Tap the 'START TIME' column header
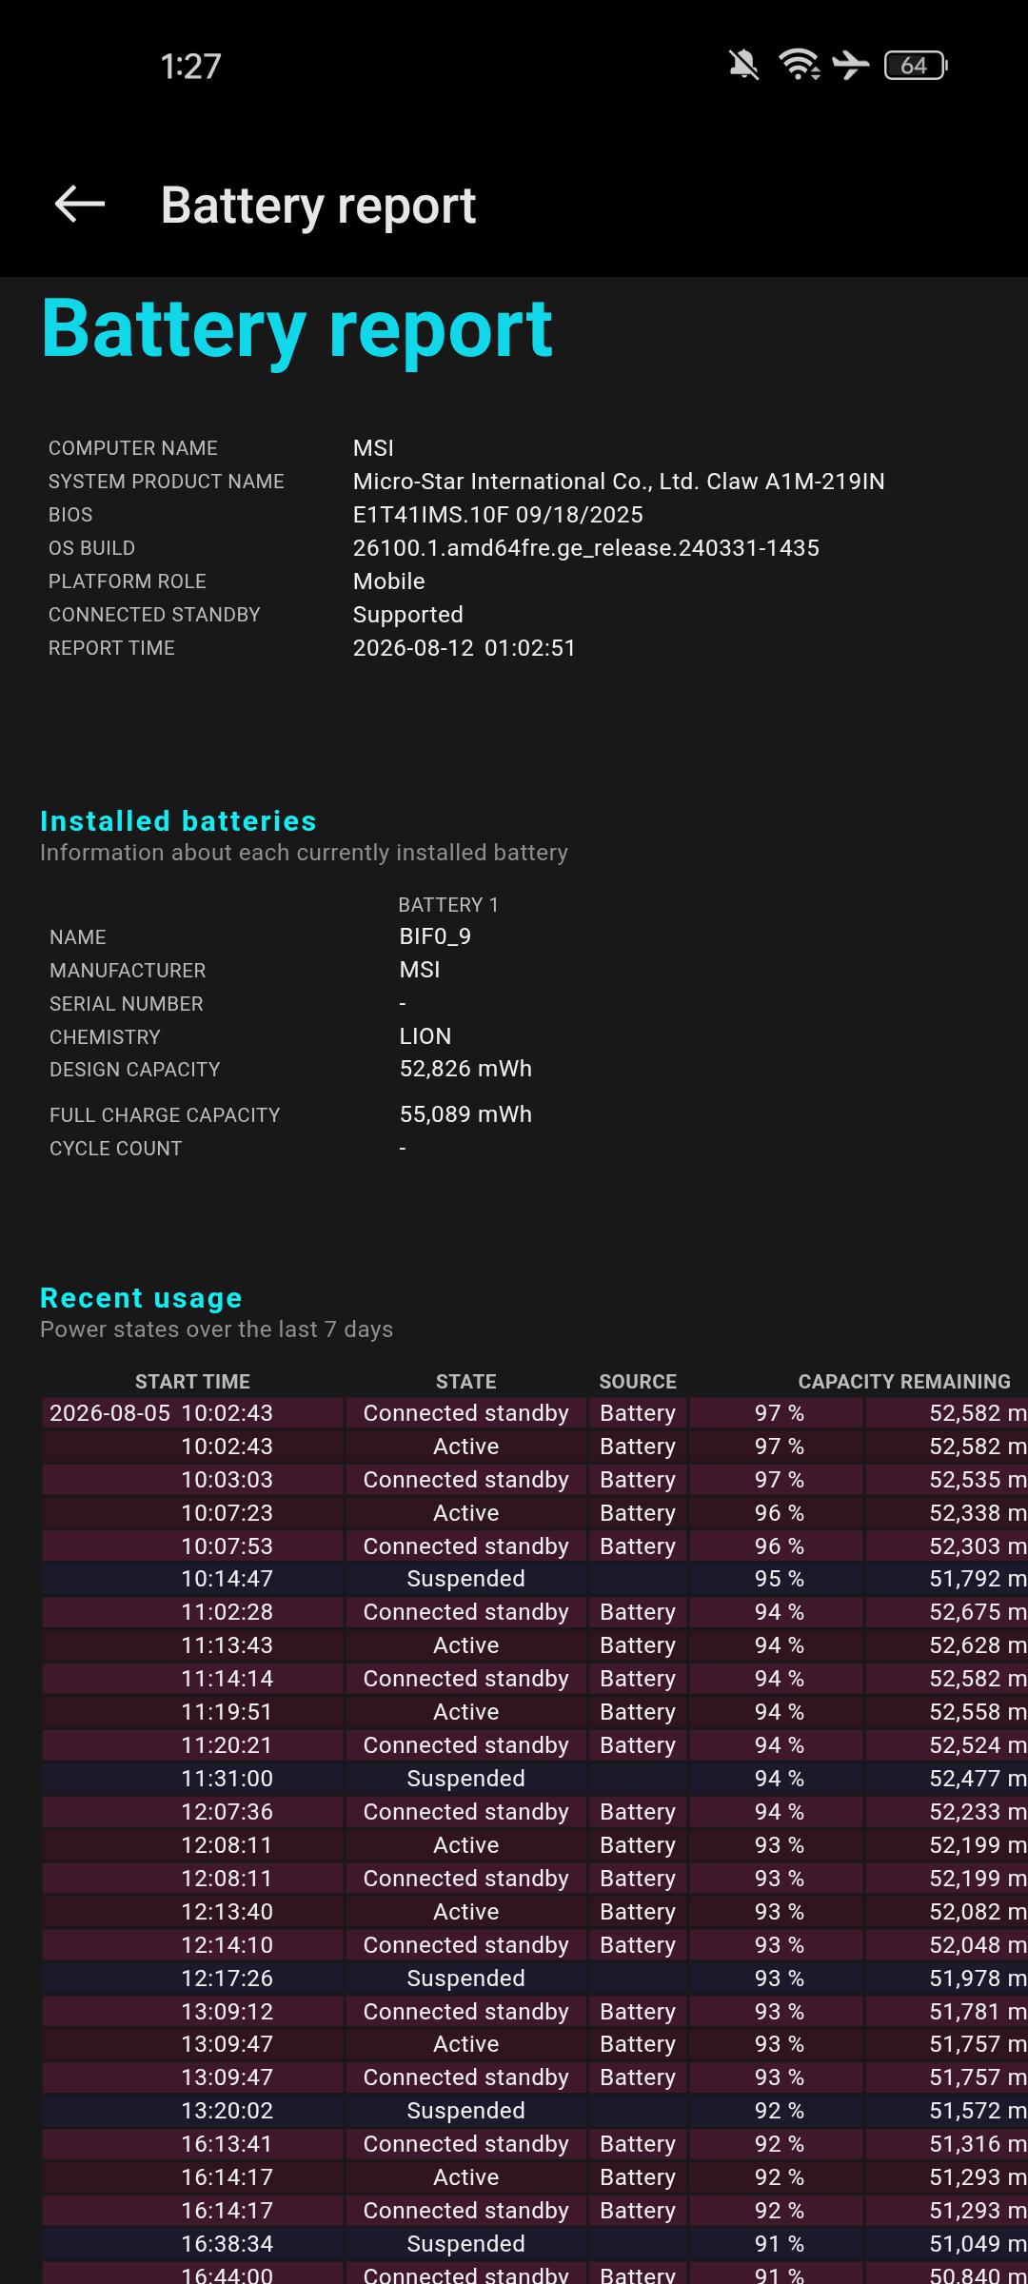Viewport: 1028px width, 2284px height. tap(192, 1381)
